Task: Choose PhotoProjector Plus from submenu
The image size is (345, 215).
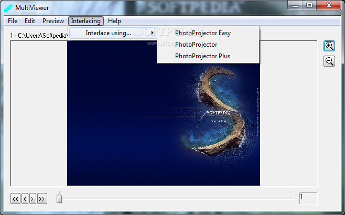Action: 208,56
